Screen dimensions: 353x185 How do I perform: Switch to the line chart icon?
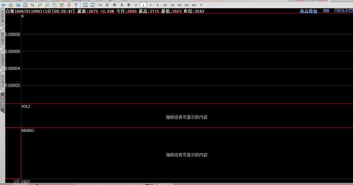[x=93, y=5]
